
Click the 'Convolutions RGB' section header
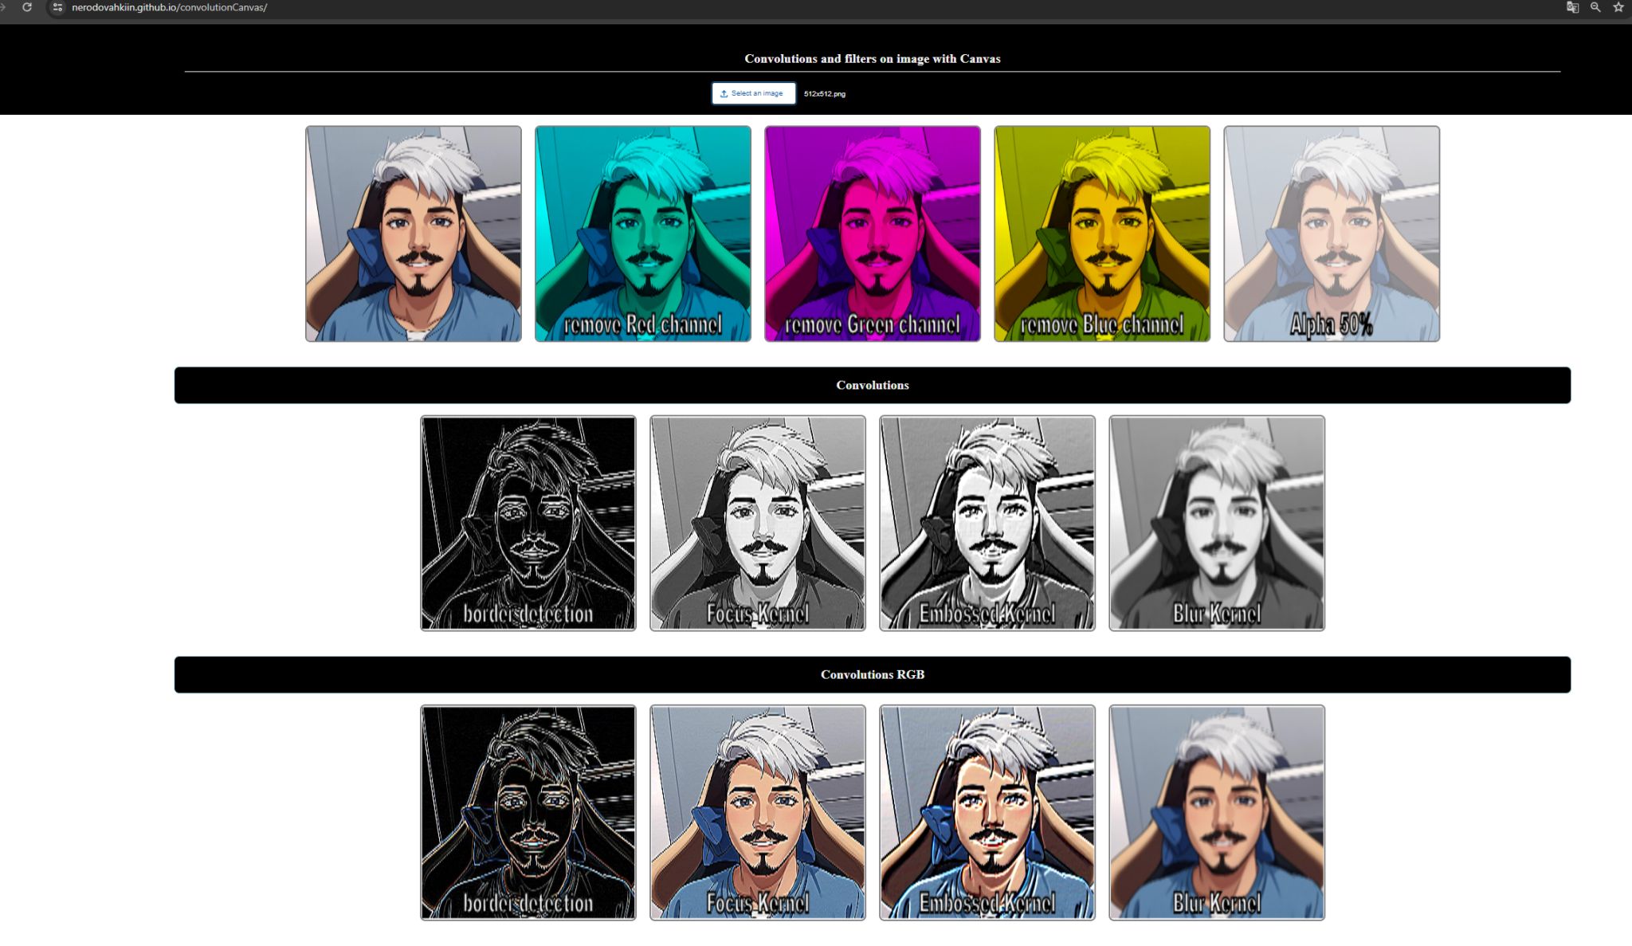873,674
